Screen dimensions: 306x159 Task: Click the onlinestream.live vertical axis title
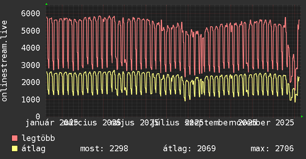[4, 61]
